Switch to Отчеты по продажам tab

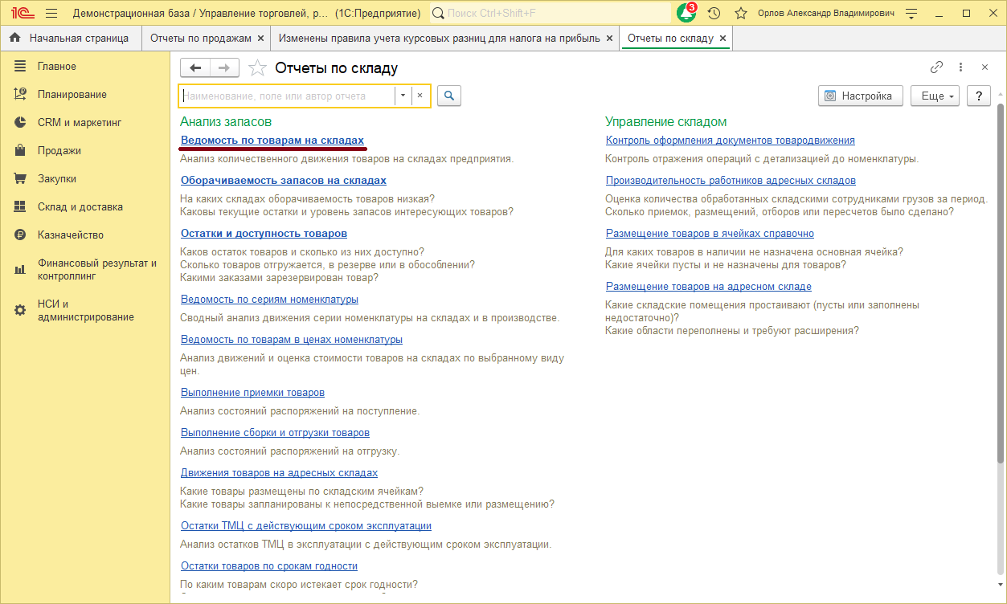point(201,39)
